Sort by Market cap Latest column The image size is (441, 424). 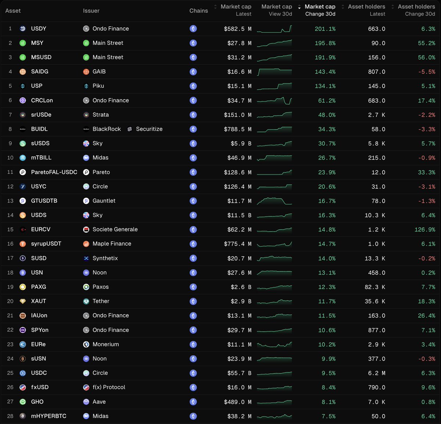point(236,10)
